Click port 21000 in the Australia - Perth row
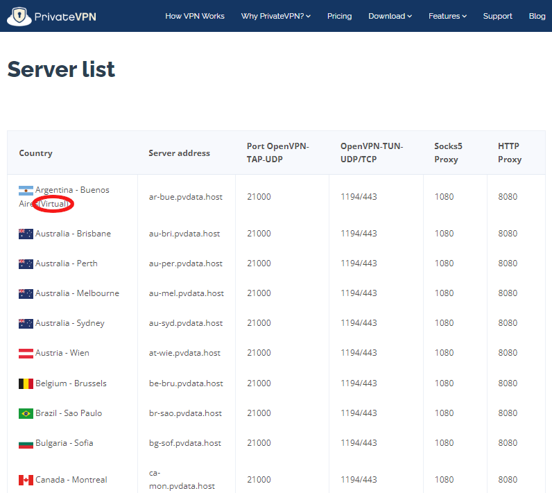Viewport: 552px width, 493px height. point(259,263)
